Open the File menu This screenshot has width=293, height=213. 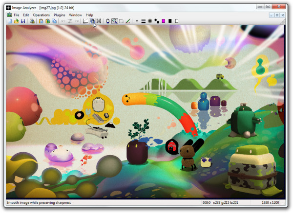[x=17, y=15]
